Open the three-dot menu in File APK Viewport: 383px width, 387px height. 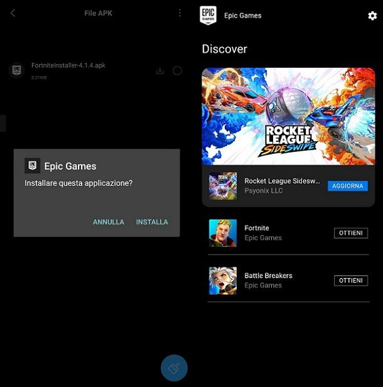(x=180, y=13)
